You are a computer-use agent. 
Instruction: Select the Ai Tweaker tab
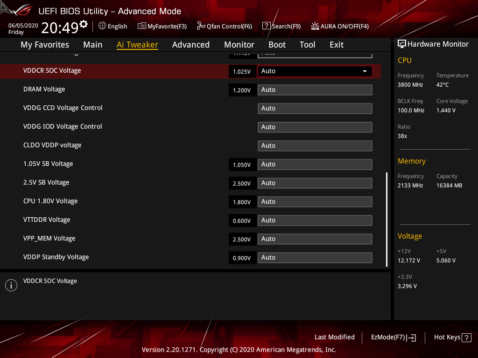coord(137,45)
